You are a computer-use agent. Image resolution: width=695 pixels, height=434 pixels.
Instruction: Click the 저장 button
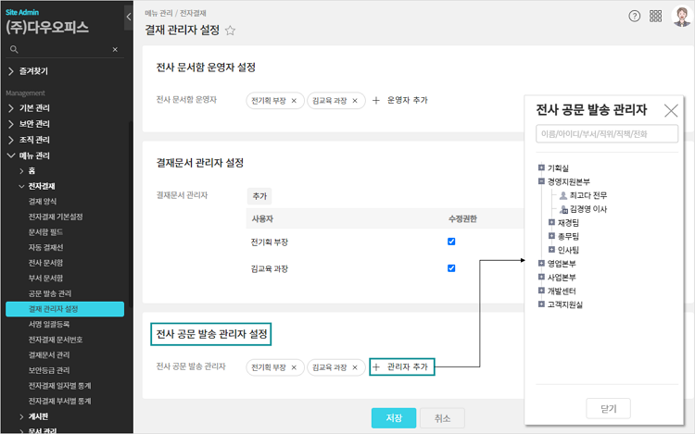(394, 418)
